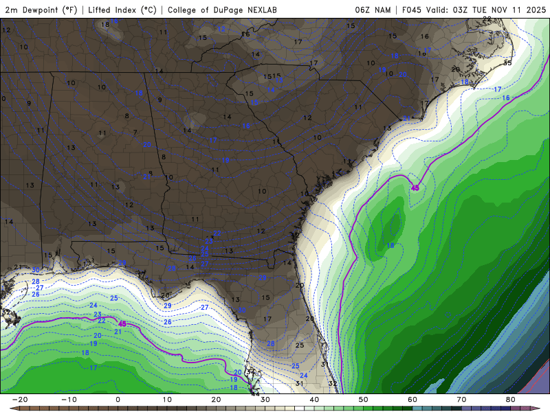Click the 60 label on the color scale
550x412 pixels.
(x=412, y=400)
